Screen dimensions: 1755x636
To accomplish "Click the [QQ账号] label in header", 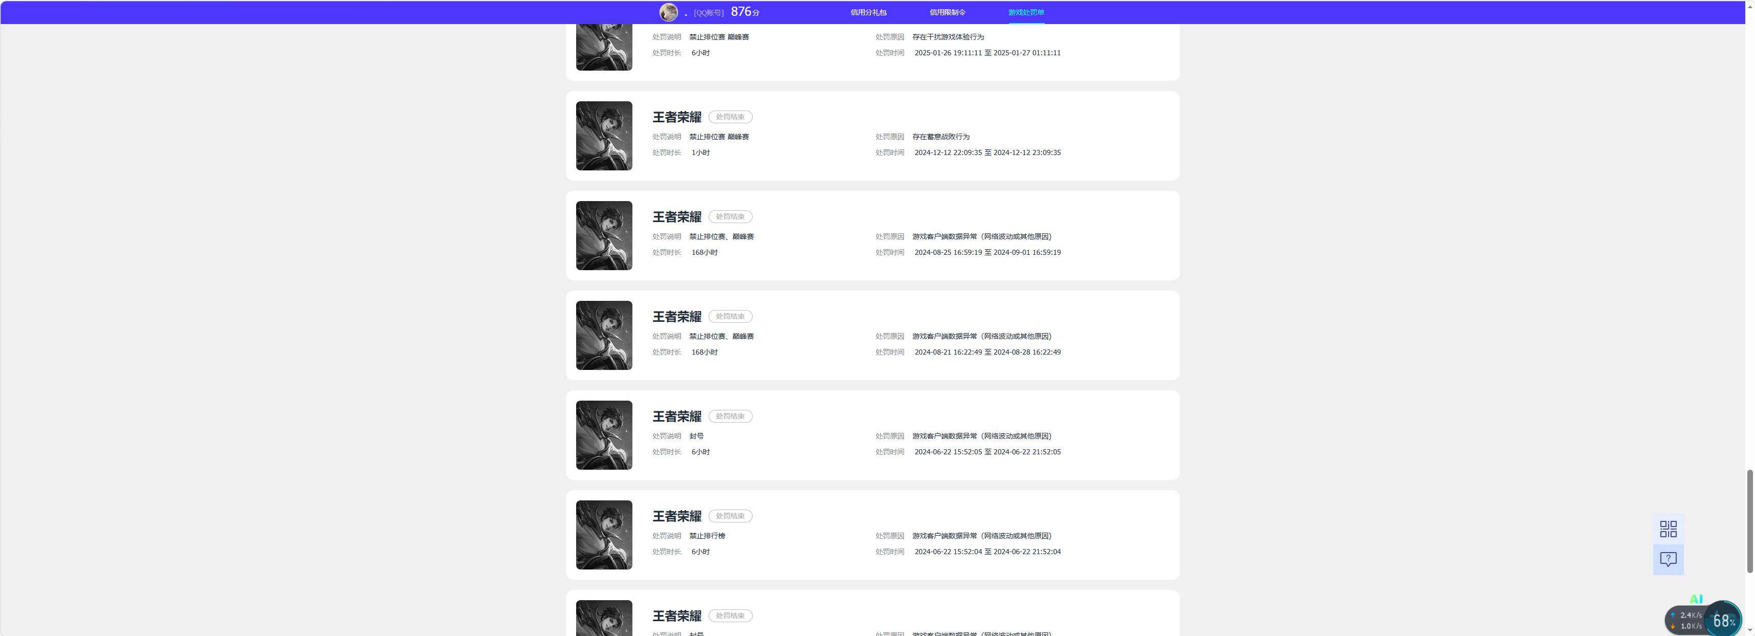I will pos(709,13).
